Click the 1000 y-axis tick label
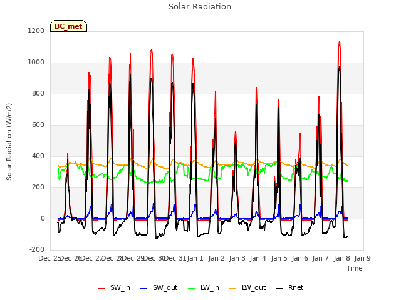Image resolution: width=401 pixels, height=300 pixels. pyautogui.click(x=36, y=62)
